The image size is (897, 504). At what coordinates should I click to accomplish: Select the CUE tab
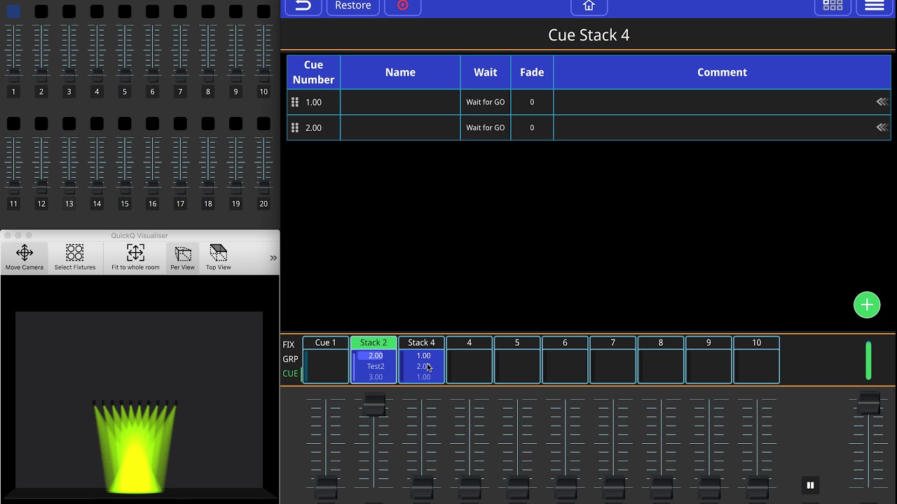pos(290,374)
